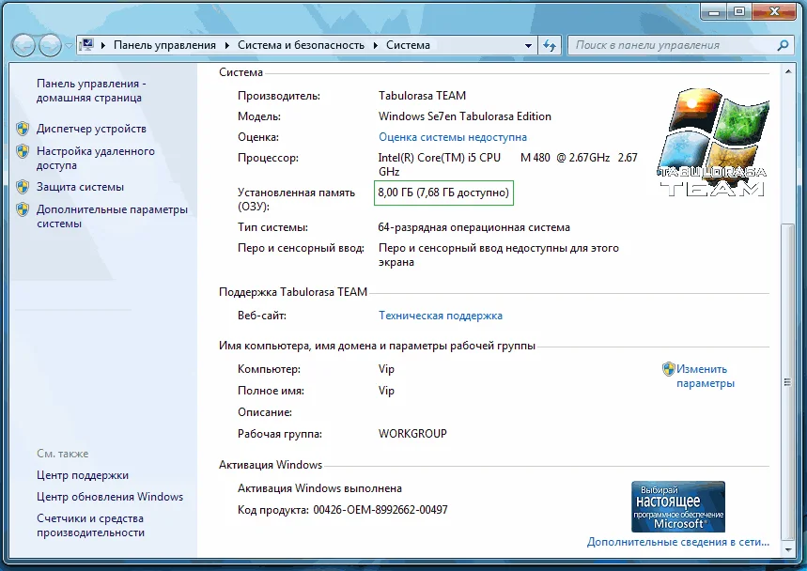Open Оценка системы недоступна link
Viewport: 807px width, 571px height.
453,137
